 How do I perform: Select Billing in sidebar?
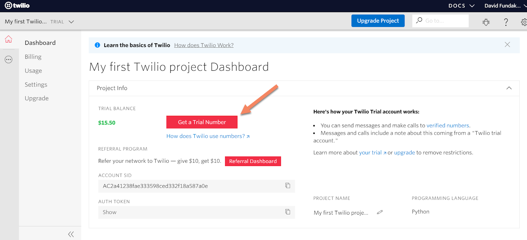pos(33,57)
